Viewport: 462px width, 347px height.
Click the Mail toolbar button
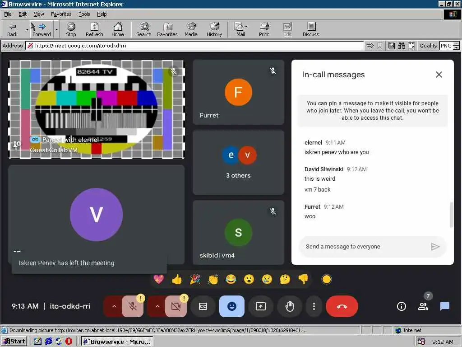(239, 29)
